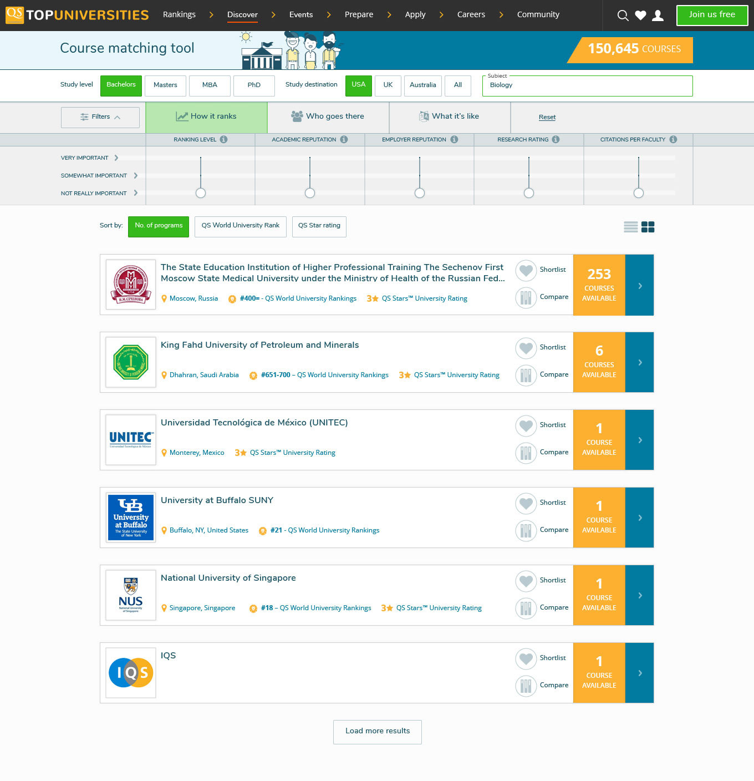The width and height of the screenshot is (754, 781).
Task: Click the QS TopUniversities logo
Action: coord(77,15)
